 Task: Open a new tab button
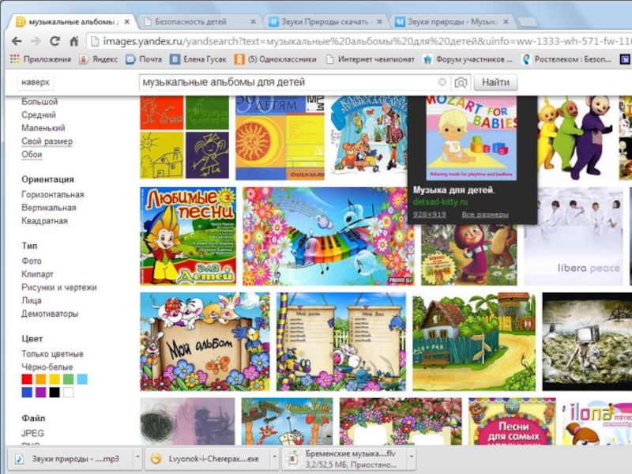(x=527, y=22)
